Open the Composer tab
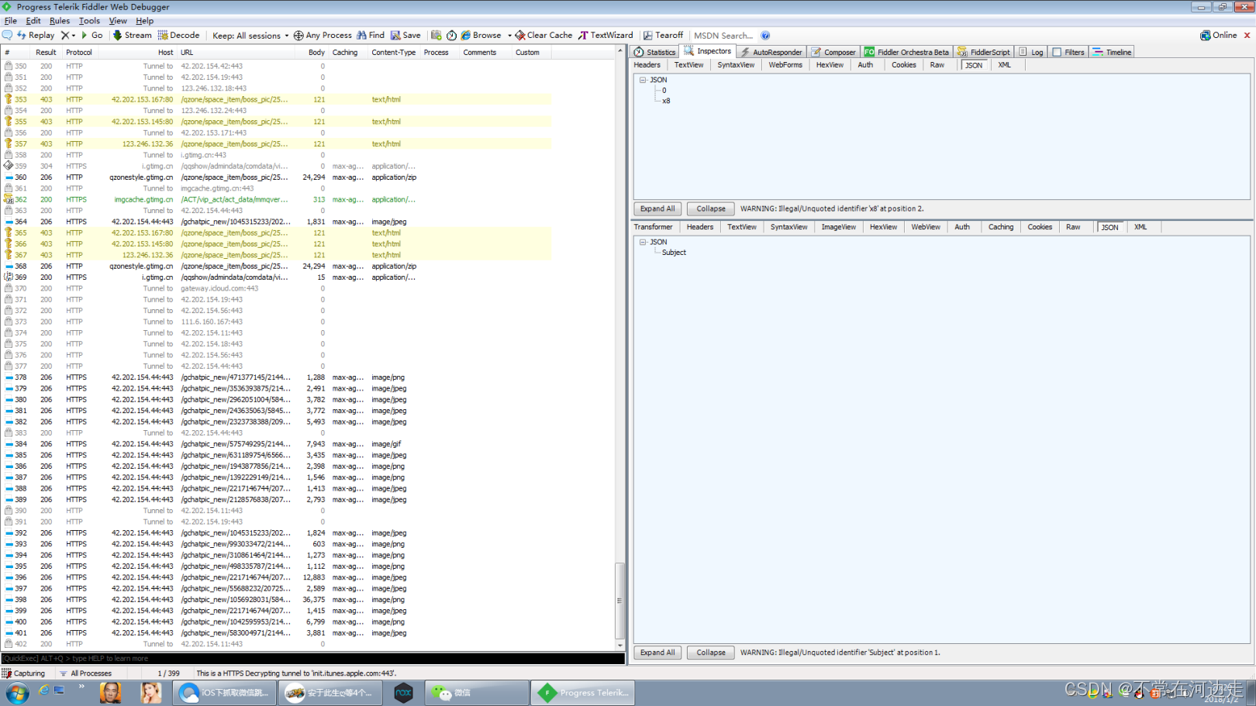Screen dimensions: 1256x706 [833, 52]
